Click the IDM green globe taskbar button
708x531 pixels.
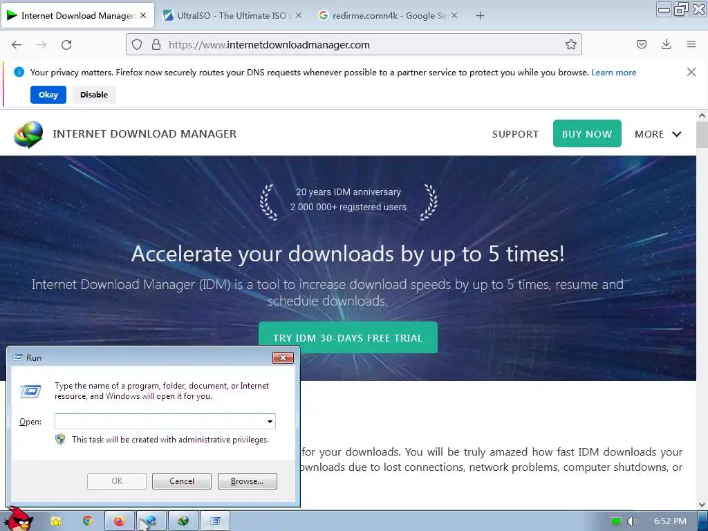[x=183, y=521]
